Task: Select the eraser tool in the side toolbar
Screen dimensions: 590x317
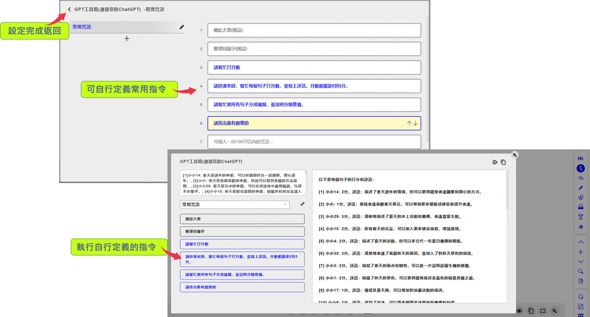Action: [581, 227]
